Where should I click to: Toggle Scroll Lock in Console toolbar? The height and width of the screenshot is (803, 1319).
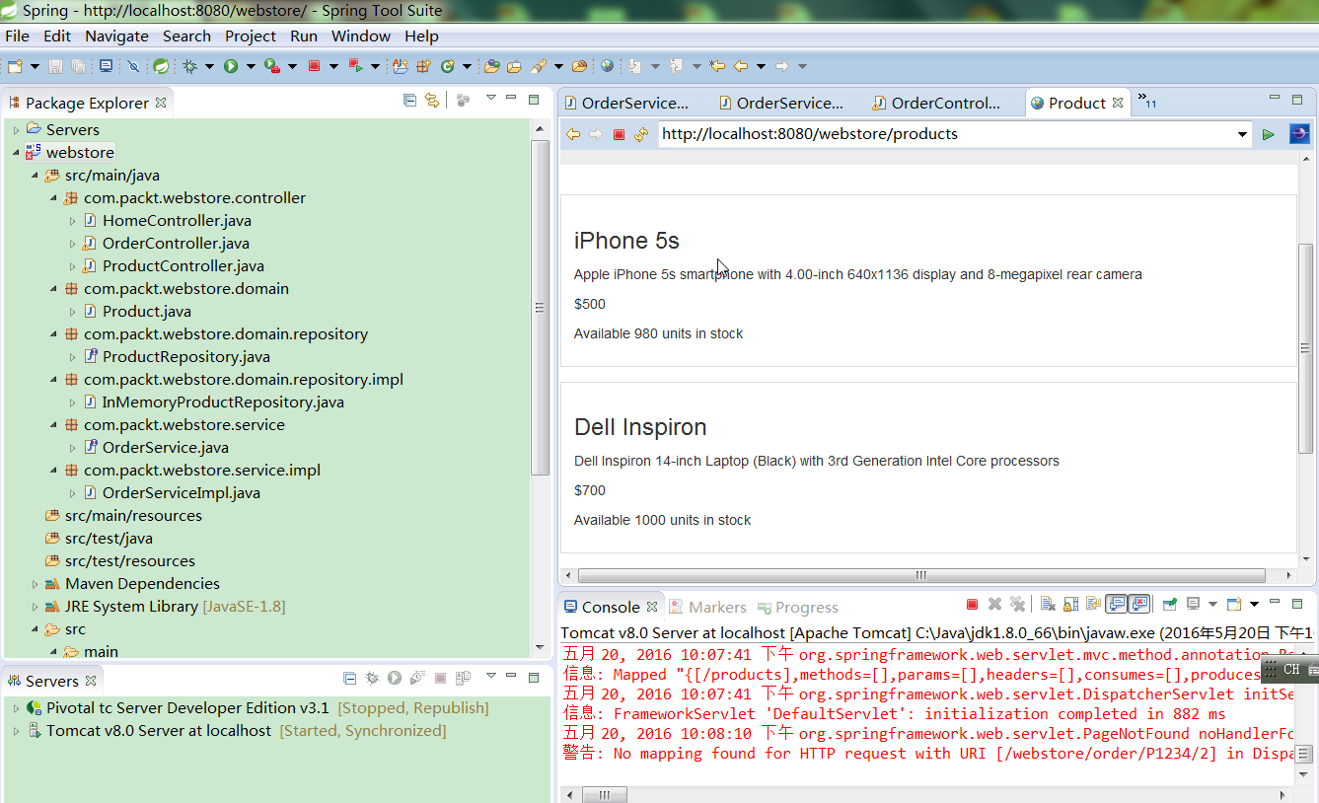(1070, 605)
